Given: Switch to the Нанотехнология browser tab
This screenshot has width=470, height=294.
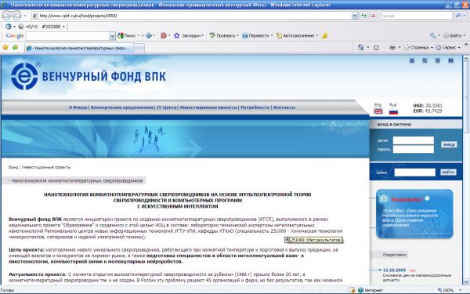Looking at the screenshot, I should 79,48.
